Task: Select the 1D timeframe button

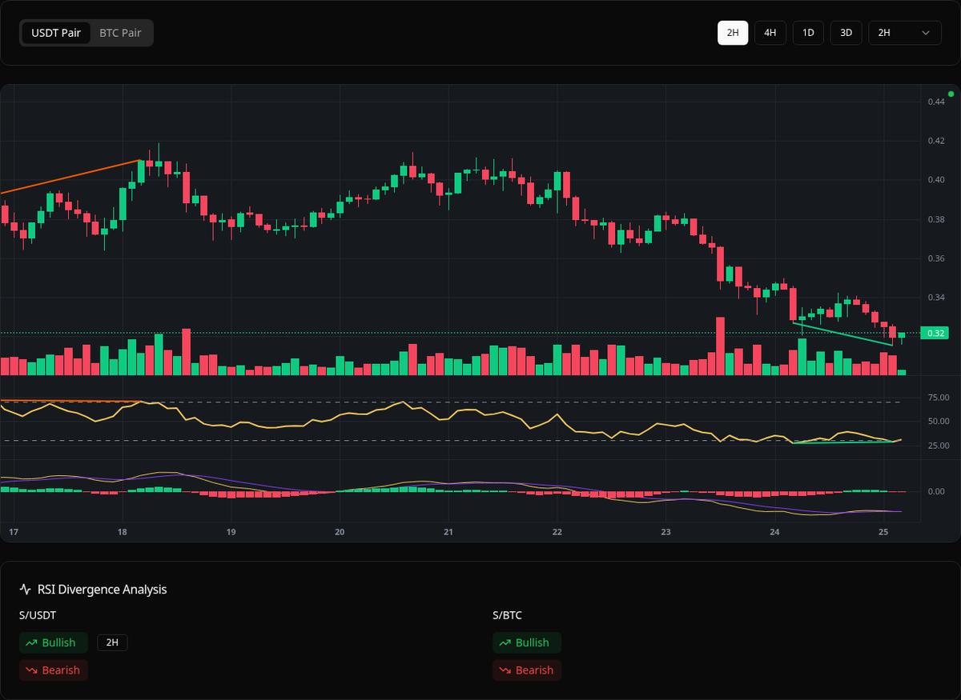Action: 808,33
